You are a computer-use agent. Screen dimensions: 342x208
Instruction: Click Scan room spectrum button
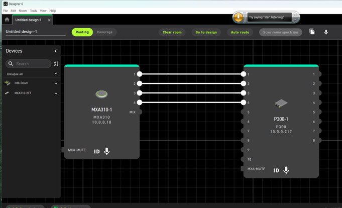pyautogui.click(x=280, y=32)
